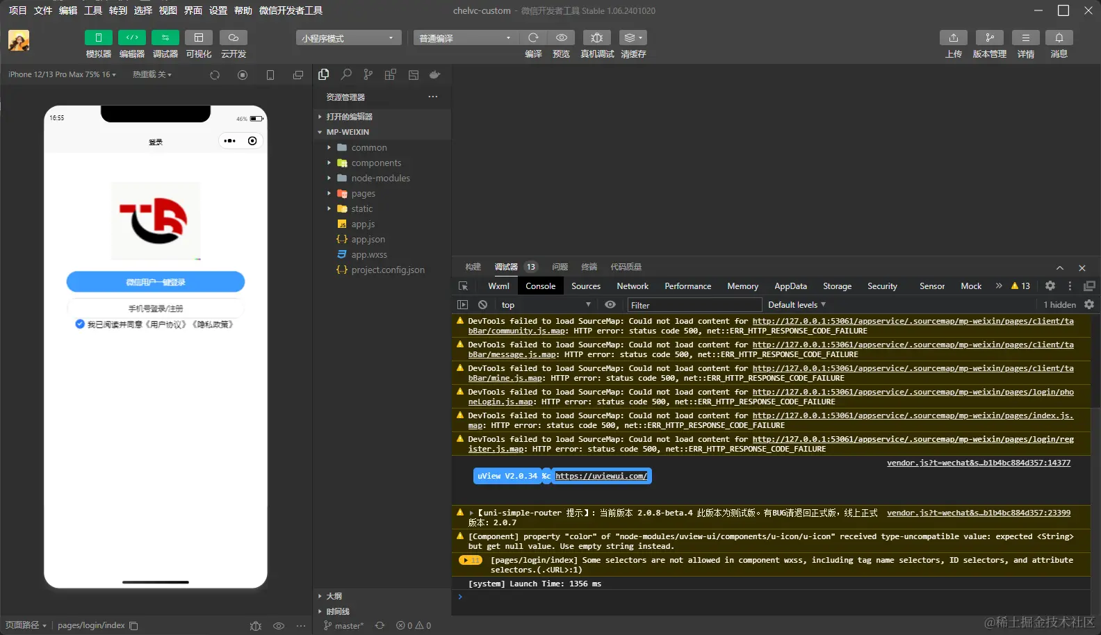Open the 工具 menu
1101x635 pixels.
(93, 10)
